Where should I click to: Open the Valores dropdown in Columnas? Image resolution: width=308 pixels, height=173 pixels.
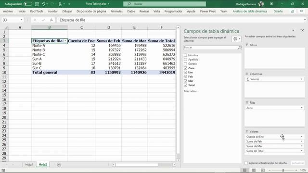[302, 79]
